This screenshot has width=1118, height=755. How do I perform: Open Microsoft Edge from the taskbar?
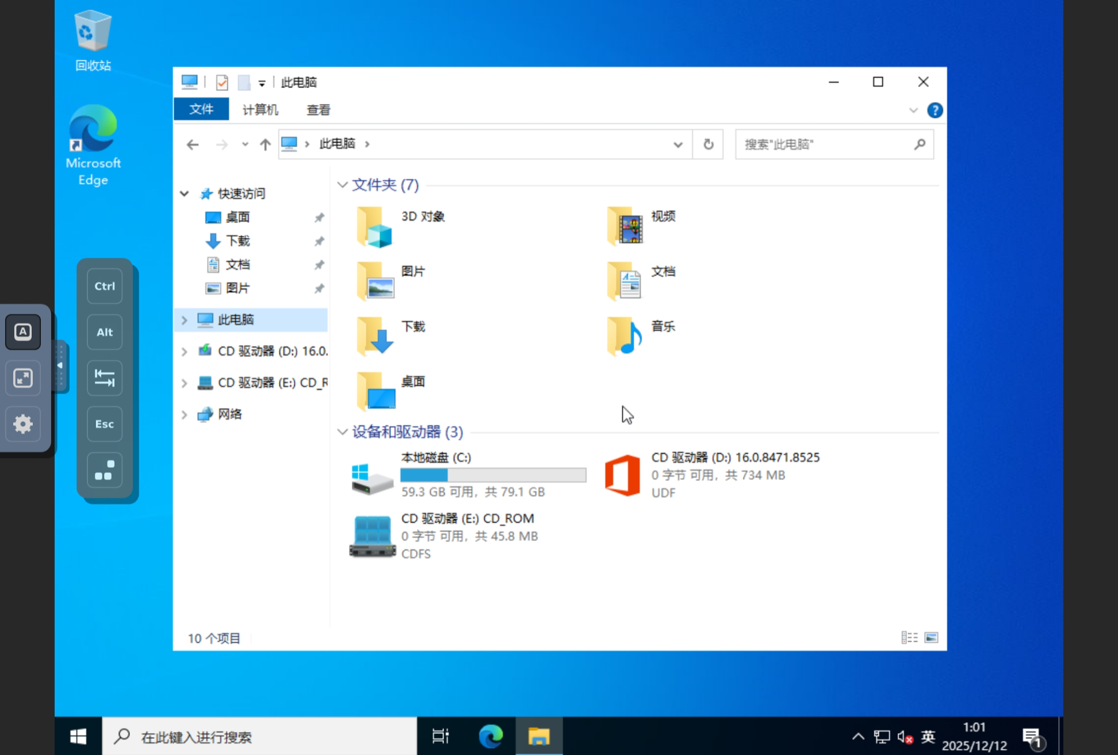491,737
